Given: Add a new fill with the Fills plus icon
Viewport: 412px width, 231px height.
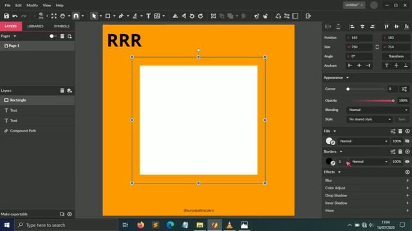Looking at the screenshot, I should tap(407, 131).
